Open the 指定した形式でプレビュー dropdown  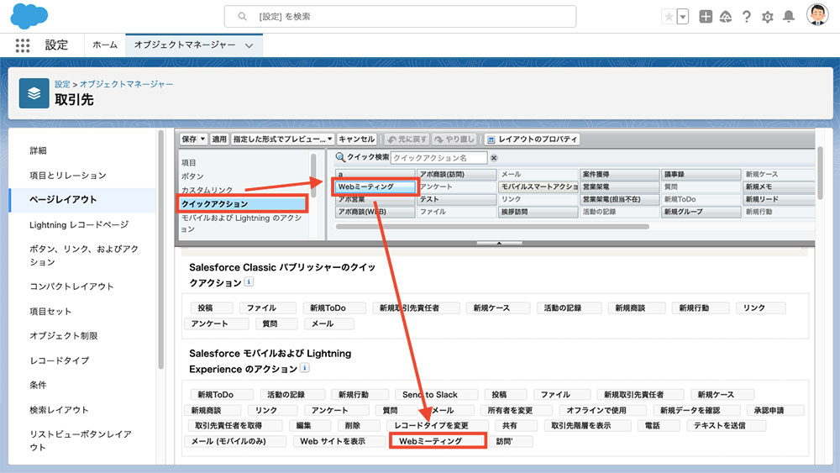283,139
